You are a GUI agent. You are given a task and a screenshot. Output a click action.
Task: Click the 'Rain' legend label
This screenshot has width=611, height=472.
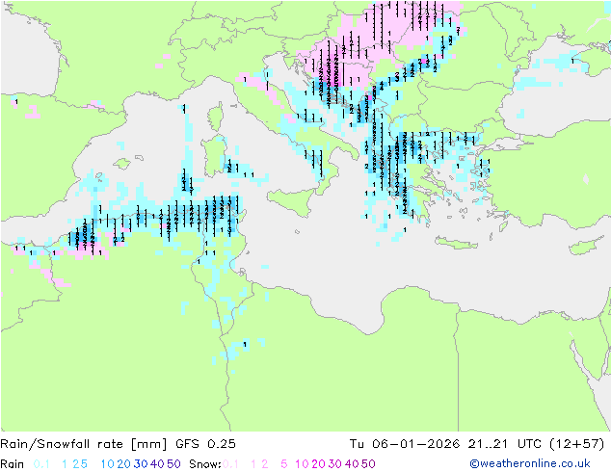pos(13,464)
